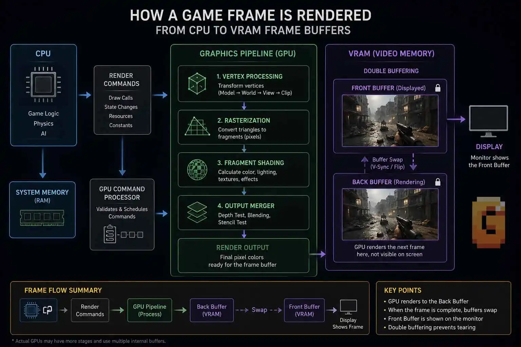Select the triangle grid icon beside Rasterization
The height and width of the screenshot is (347, 521).
197,126
